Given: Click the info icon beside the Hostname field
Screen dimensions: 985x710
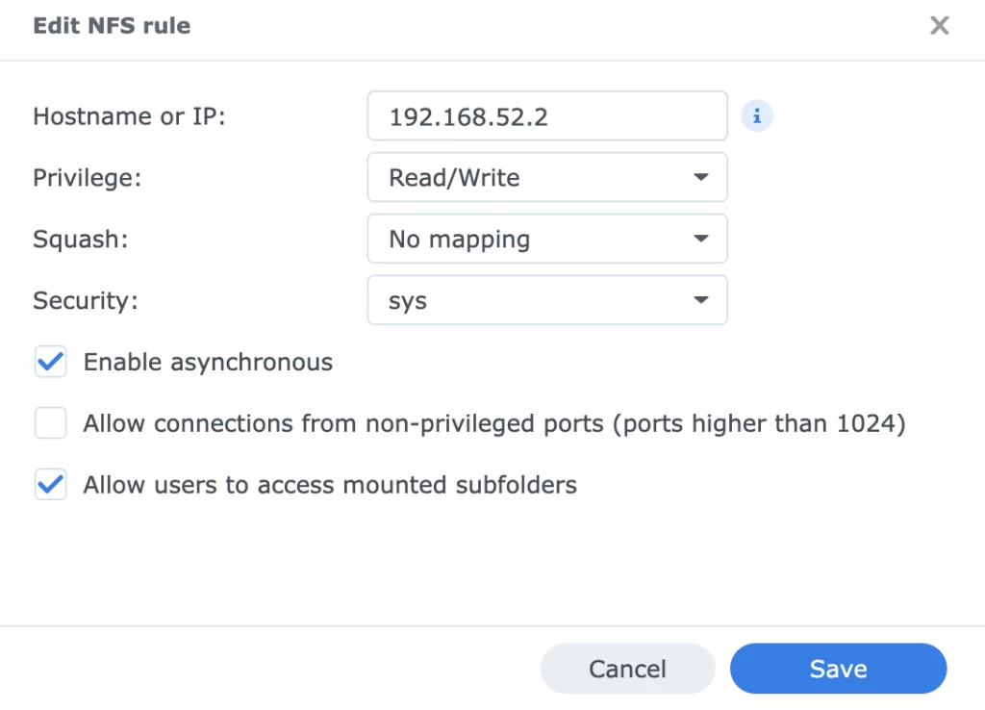Looking at the screenshot, I should coord(757,116).
